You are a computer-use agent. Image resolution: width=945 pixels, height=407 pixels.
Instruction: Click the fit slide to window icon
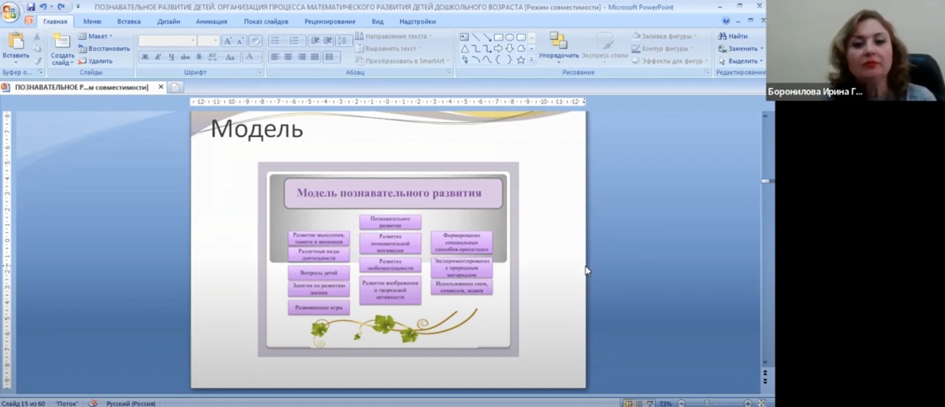click(x=761, y=403)
